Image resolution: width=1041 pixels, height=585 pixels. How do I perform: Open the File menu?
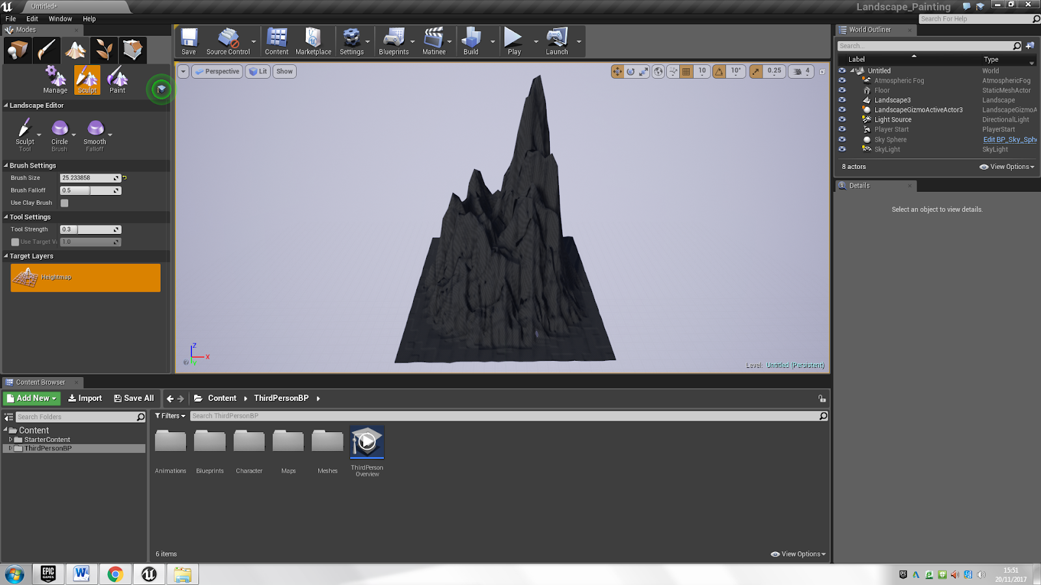click(x=11, y=19)
